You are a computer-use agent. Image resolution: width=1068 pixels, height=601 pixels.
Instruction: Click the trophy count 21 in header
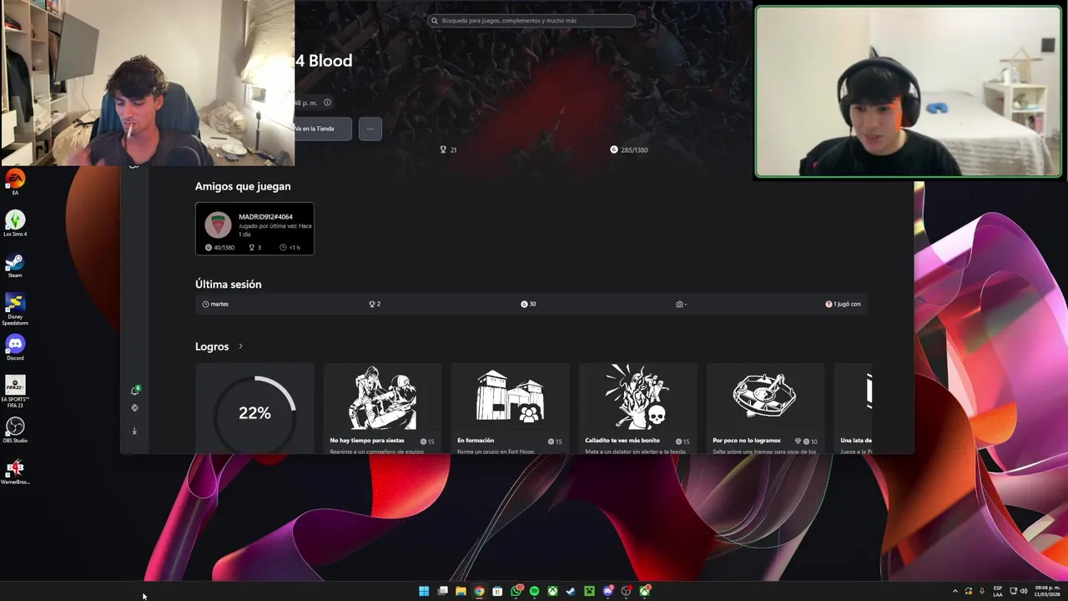(x=448, y=149)
